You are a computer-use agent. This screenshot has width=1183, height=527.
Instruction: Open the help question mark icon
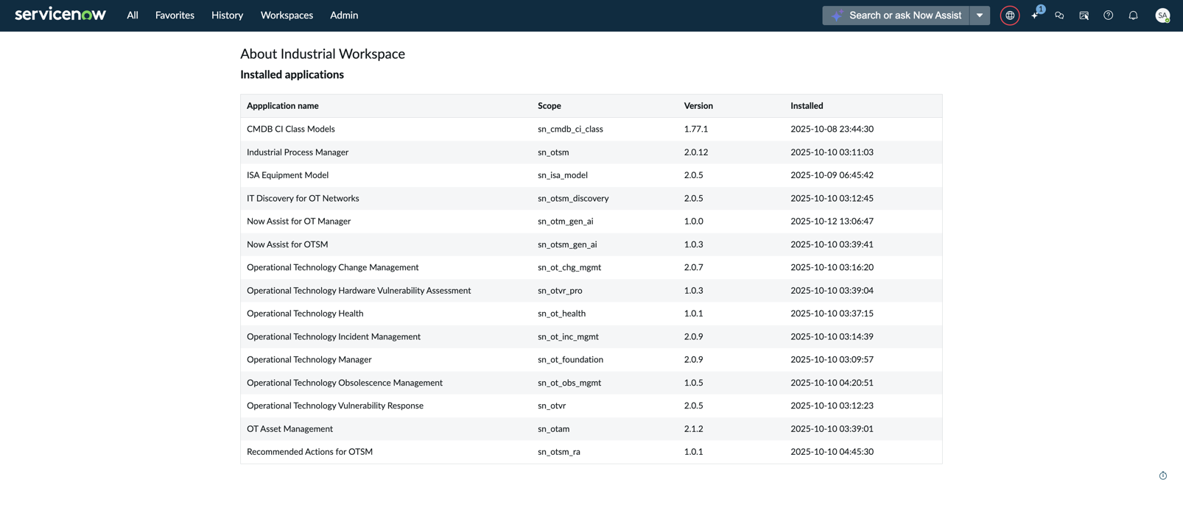point(1108,15)
